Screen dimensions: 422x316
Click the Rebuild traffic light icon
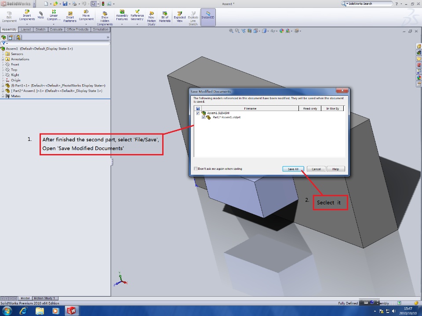pyautogui.click(x=103, y=4)
